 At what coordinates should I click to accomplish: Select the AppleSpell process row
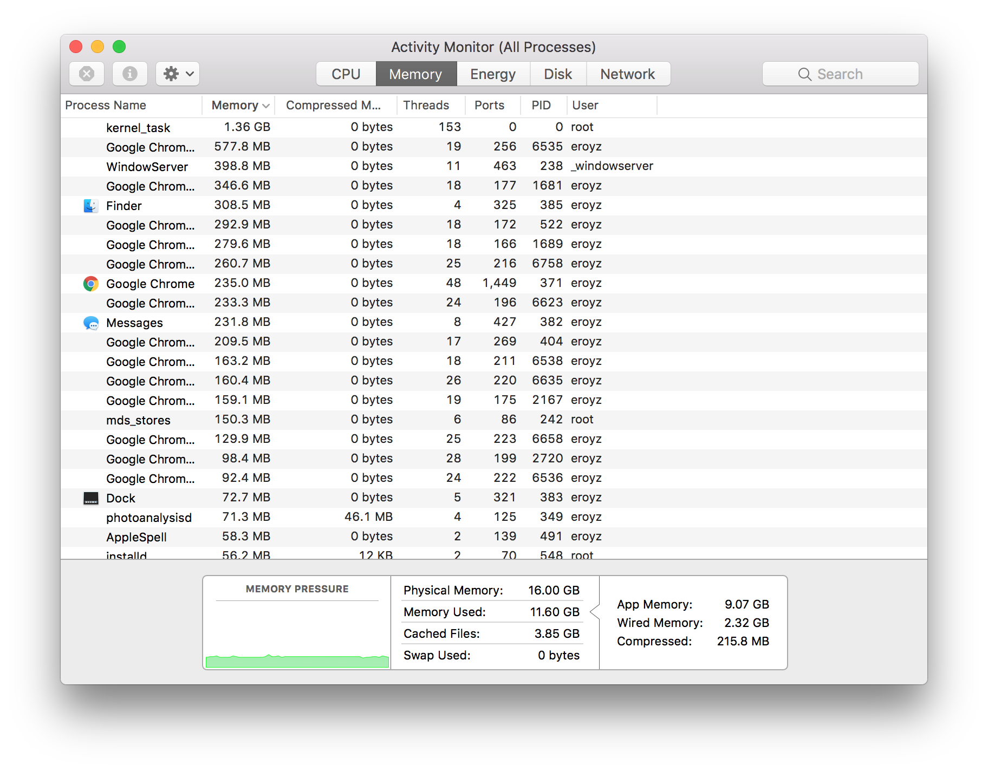tap(494, 537)
